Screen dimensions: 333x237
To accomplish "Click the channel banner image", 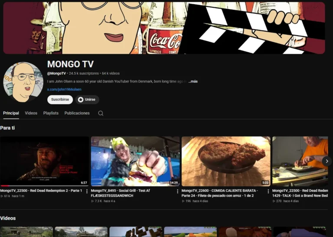I will pos(164,28).
